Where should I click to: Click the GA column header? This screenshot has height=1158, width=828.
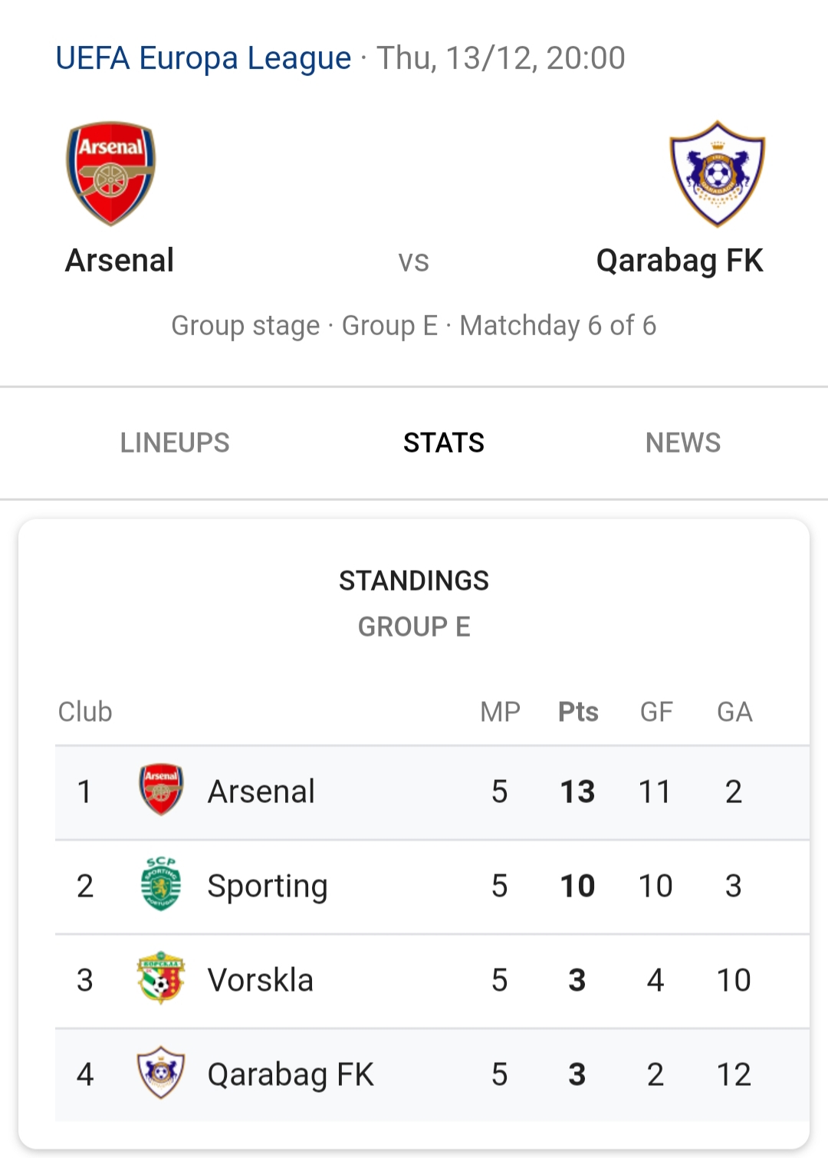tap(734, 712)
